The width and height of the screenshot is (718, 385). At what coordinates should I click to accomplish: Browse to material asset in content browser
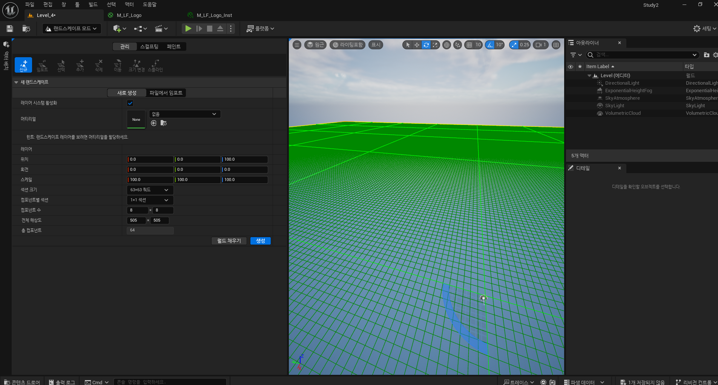(163, 123)
